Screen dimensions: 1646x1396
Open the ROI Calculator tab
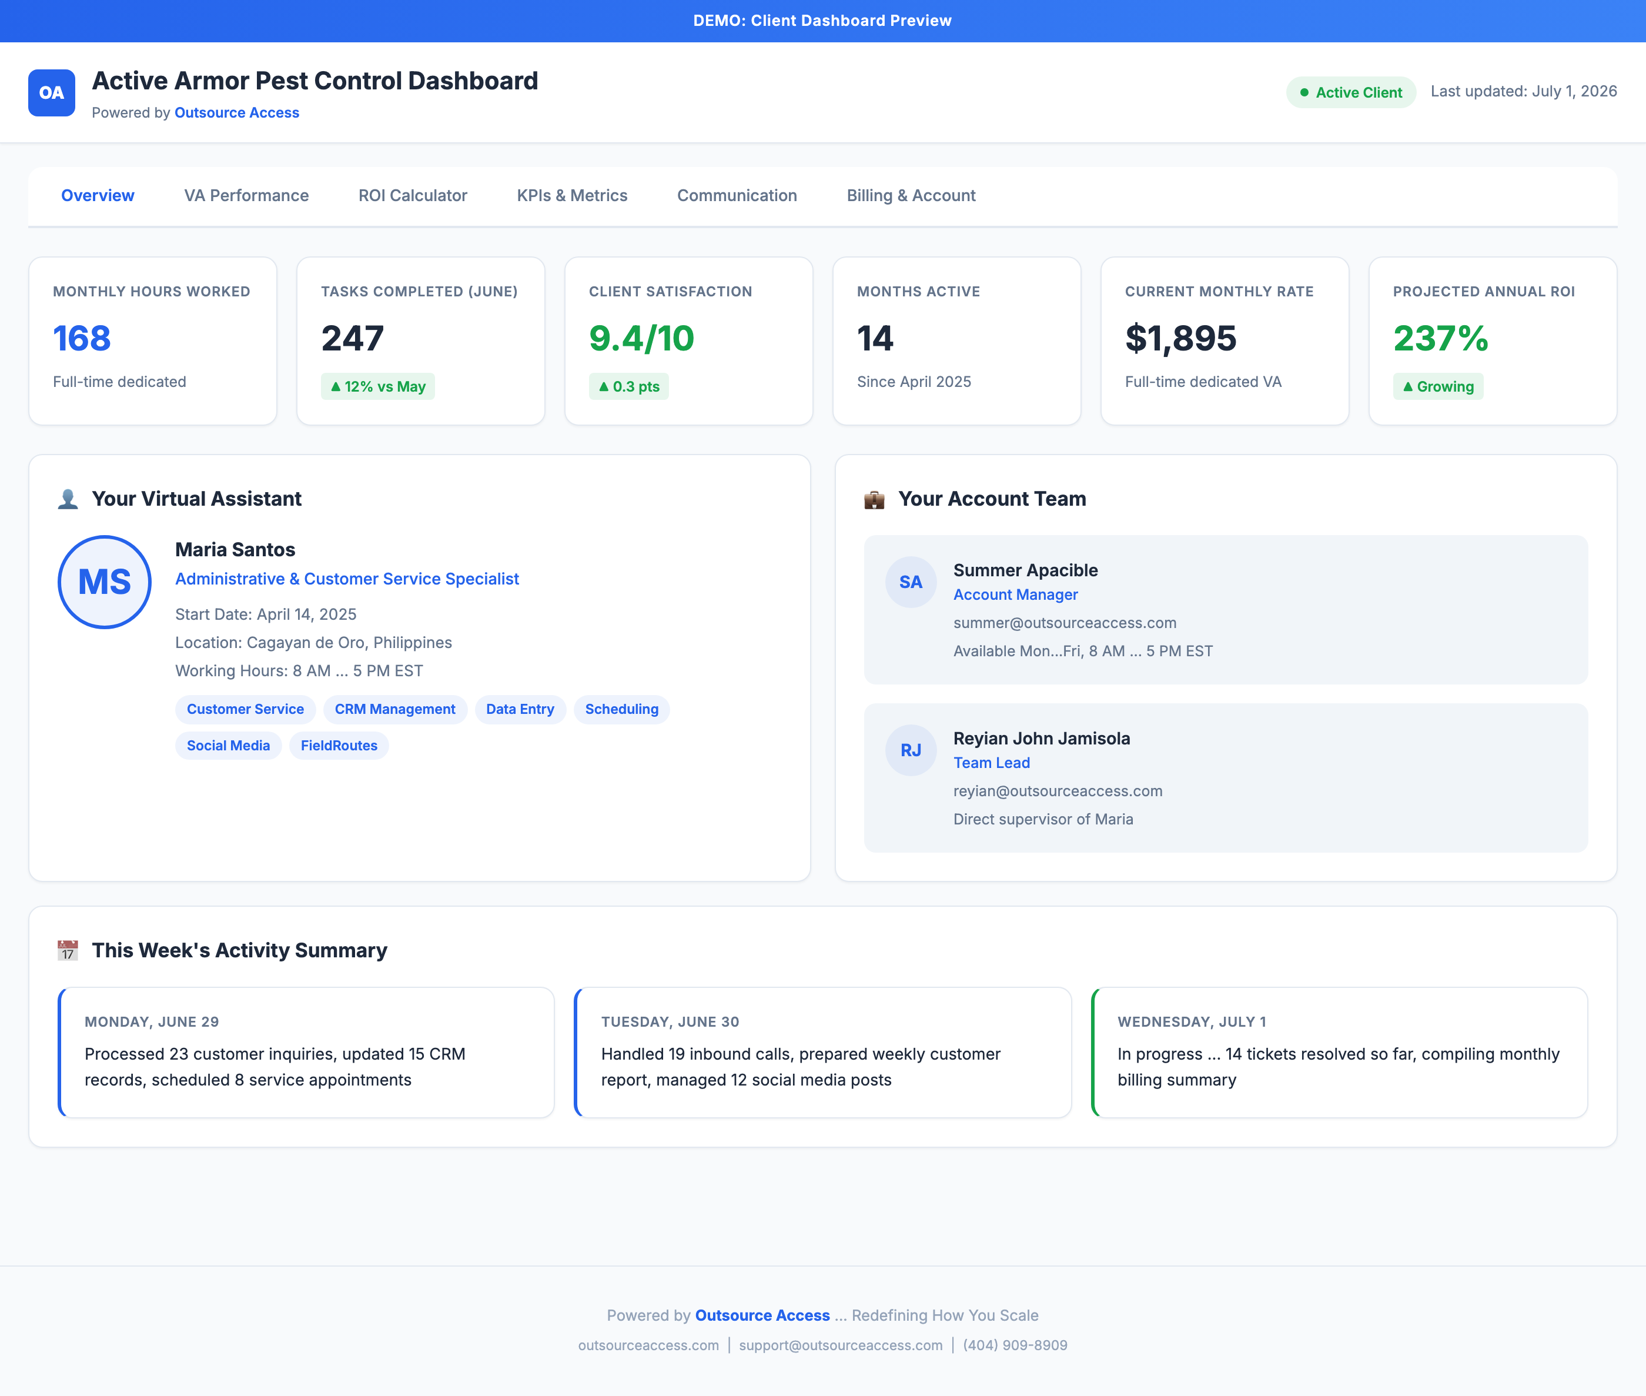(412, 195)
